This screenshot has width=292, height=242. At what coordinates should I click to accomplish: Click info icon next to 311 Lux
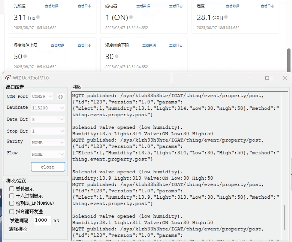pos(38,17)
